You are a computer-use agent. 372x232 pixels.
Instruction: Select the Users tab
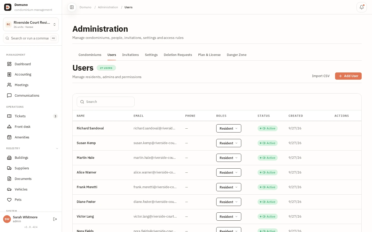(x=112, y=55)
